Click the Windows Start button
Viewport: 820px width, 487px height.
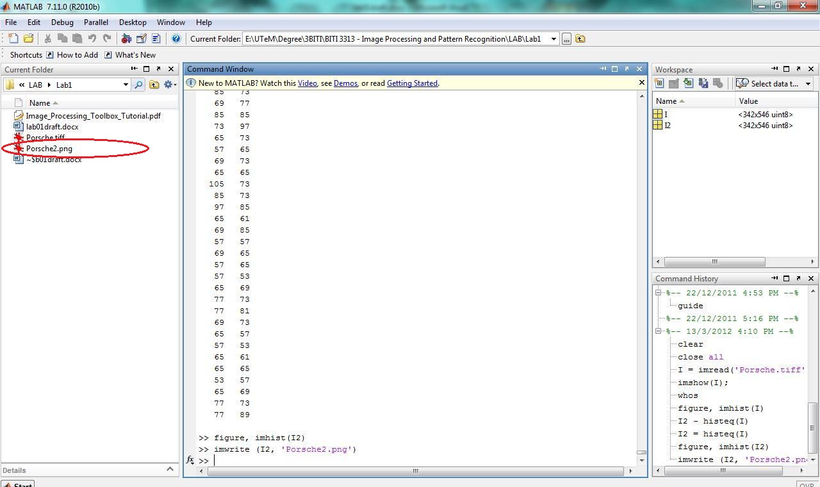point(17,484)
